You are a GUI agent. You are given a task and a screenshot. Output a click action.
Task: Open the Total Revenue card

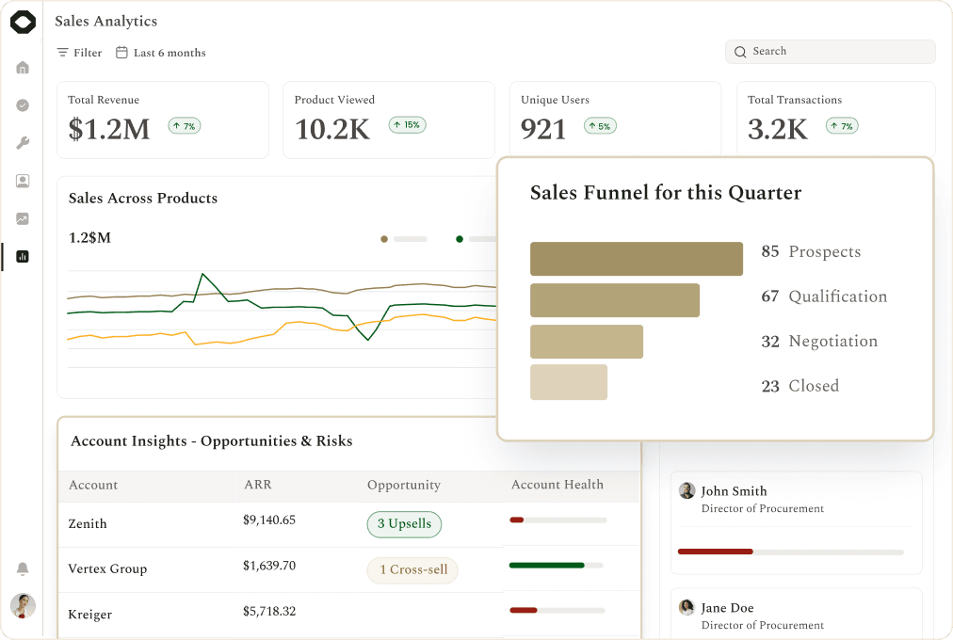click(x=163, y=120)
